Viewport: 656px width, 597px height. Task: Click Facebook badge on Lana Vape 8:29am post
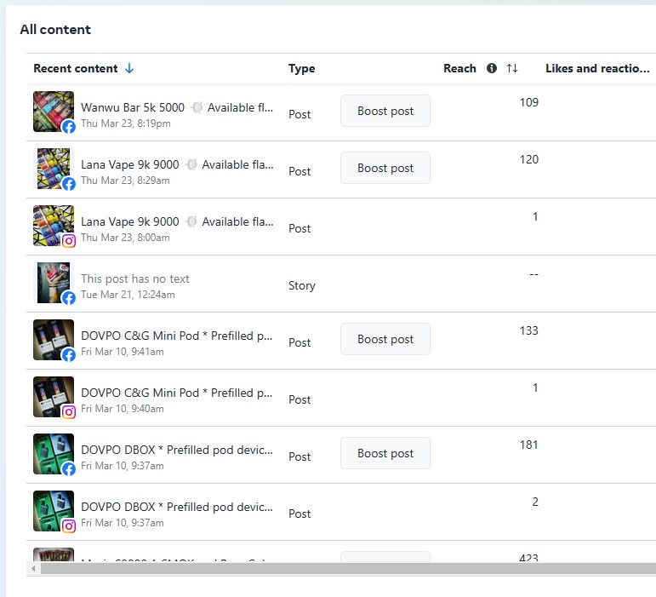(69, 183)
